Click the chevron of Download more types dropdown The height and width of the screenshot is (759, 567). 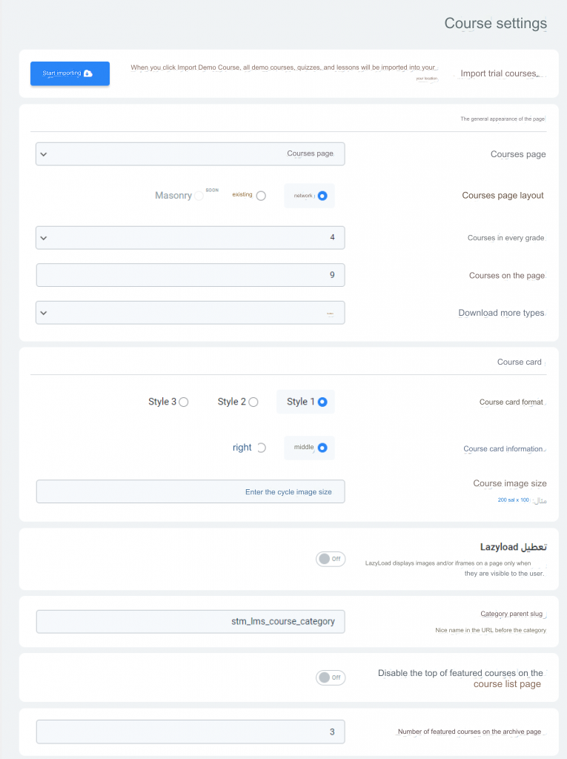(44, 314)
